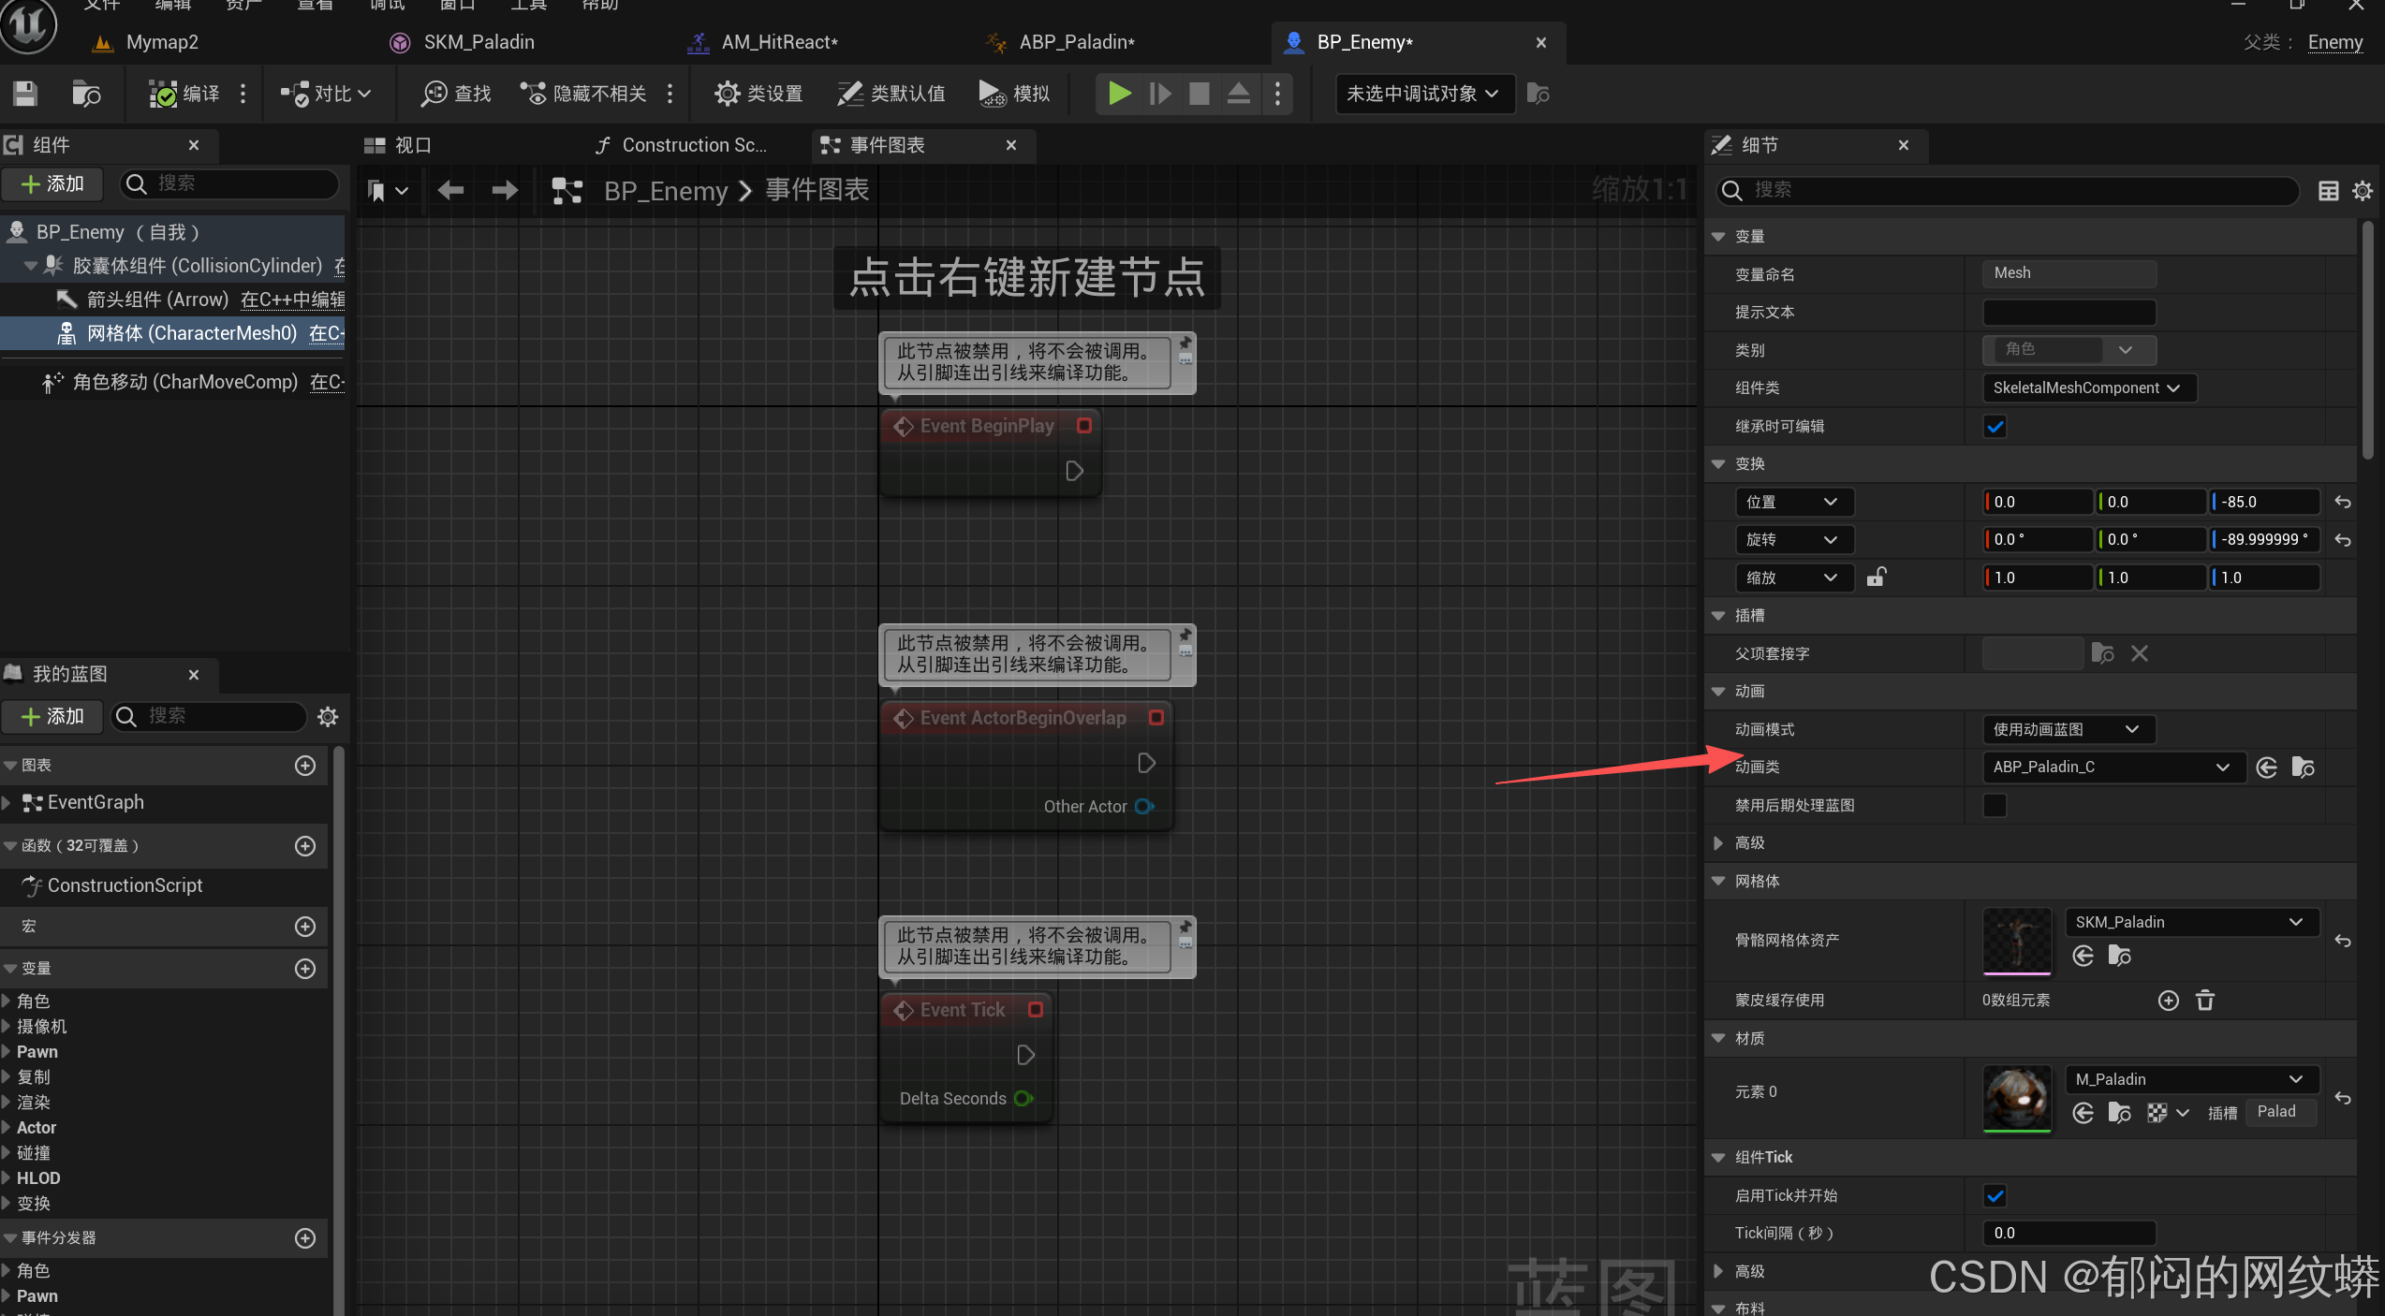The image size is (2385, 1316).
Task: Click the Compile (编译) button icon
Action: pos(163,94)
